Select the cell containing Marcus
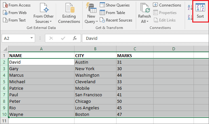The image size is (209, 124). click(41, 75)
